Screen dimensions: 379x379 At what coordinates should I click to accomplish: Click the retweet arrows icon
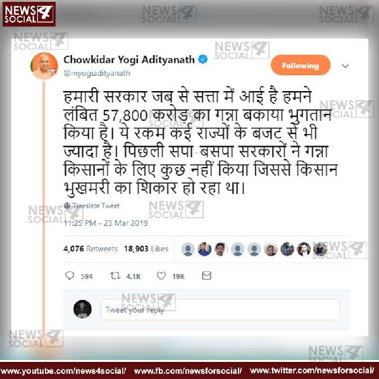(x=115, y=275)
